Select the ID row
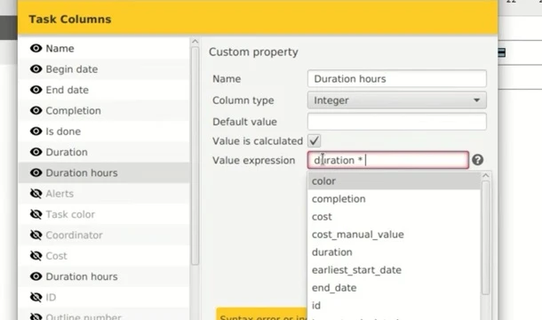 pos(104,298)
